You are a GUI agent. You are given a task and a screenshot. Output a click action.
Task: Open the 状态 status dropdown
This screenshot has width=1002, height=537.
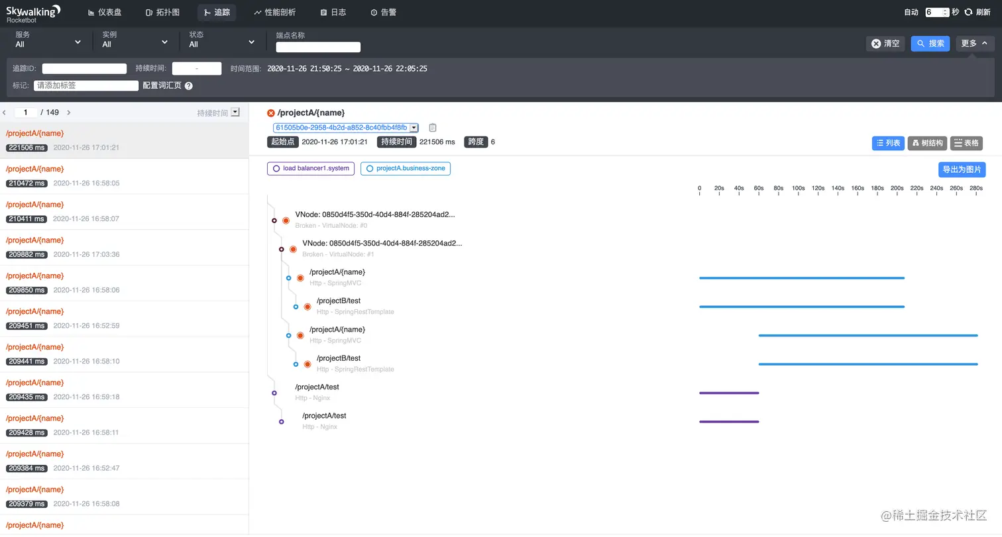pos(221,40)
